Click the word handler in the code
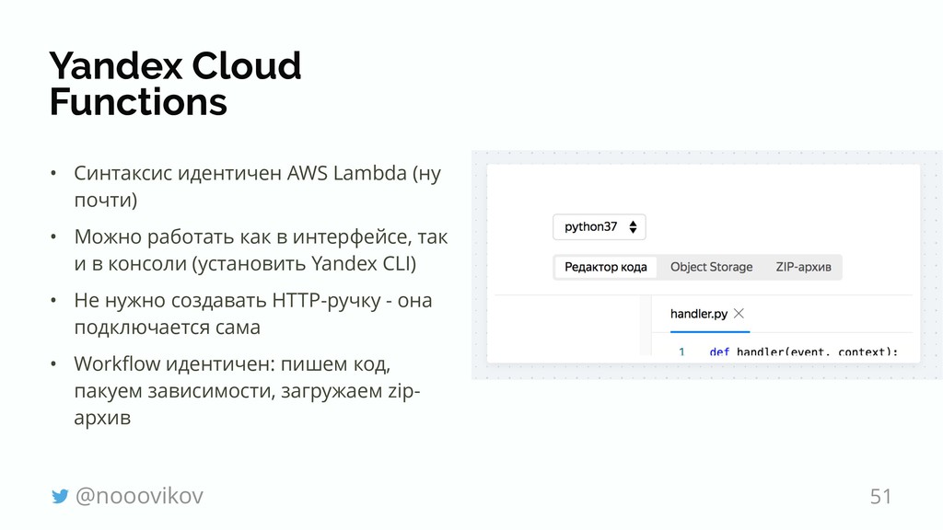The height and width of the screenshot is (530, 943). coord(761,351)
